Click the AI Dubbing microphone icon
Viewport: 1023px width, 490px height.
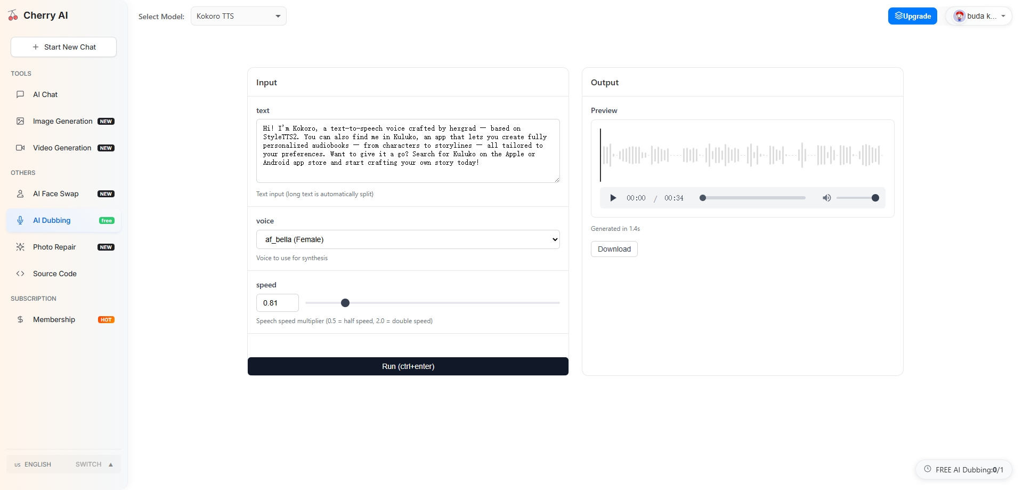[20, 220]
